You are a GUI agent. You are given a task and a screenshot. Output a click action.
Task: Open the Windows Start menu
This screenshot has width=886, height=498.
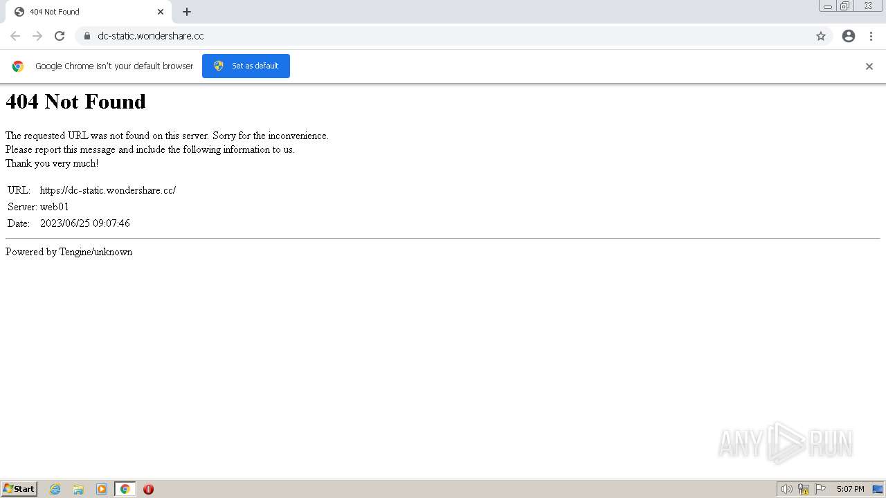19,488
